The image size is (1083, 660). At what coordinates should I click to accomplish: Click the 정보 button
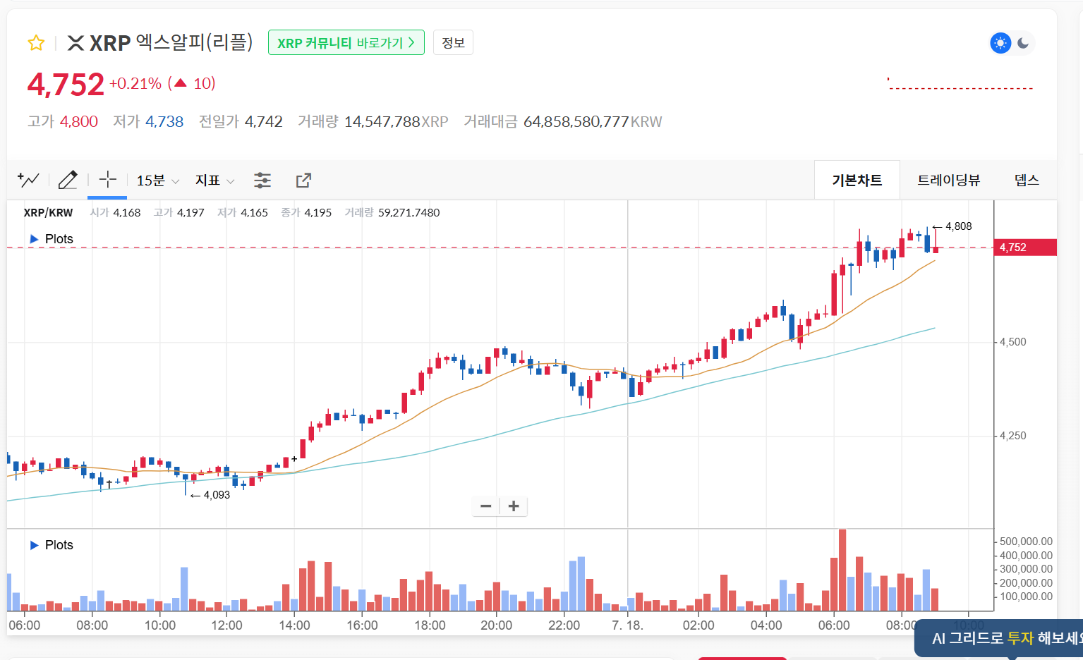pyautogui.click(x=453, y=43)
